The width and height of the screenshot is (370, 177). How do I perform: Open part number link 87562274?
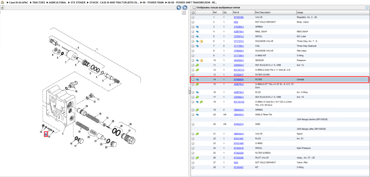click(x=239, y=124)
